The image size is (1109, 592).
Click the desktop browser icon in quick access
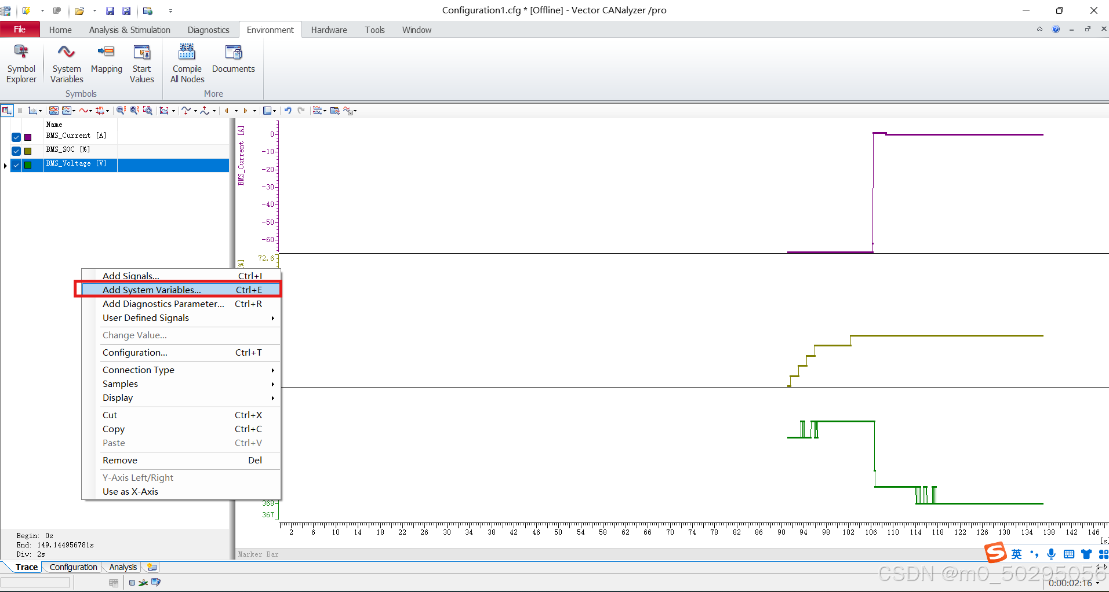click(x=147, y=10)
